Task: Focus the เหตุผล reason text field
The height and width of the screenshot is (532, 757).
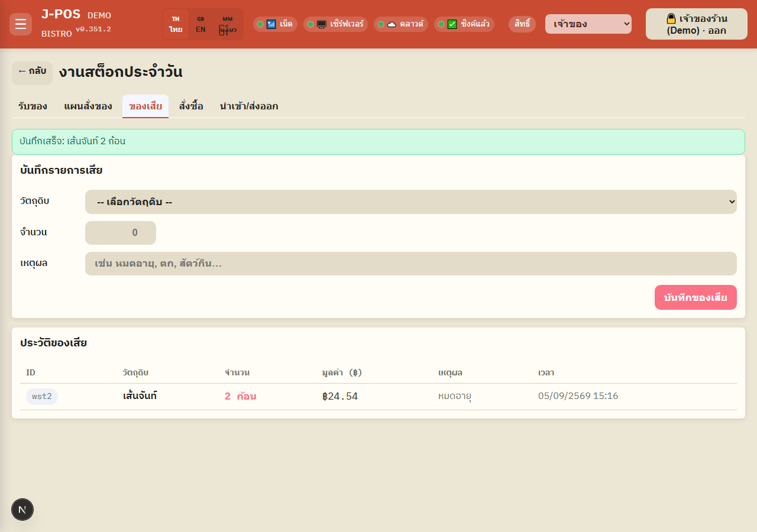Action: pyautogui.click(x=411, y=264)
